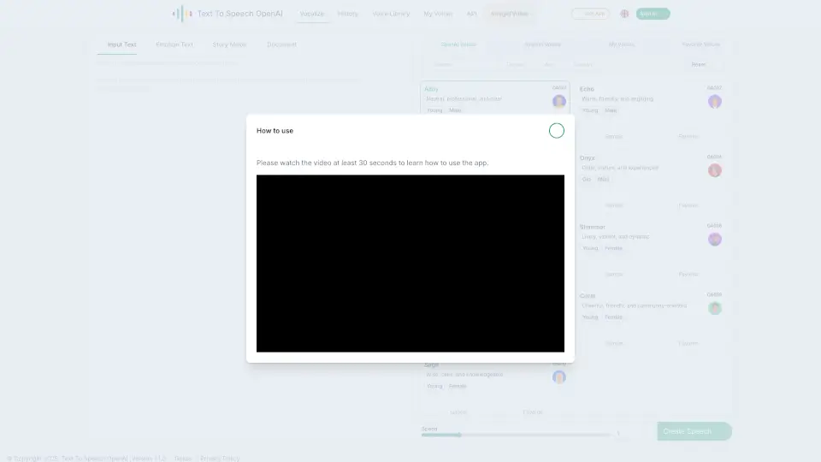
Task: Choose Coral voice avatar
Action: (x=714, y=308)
